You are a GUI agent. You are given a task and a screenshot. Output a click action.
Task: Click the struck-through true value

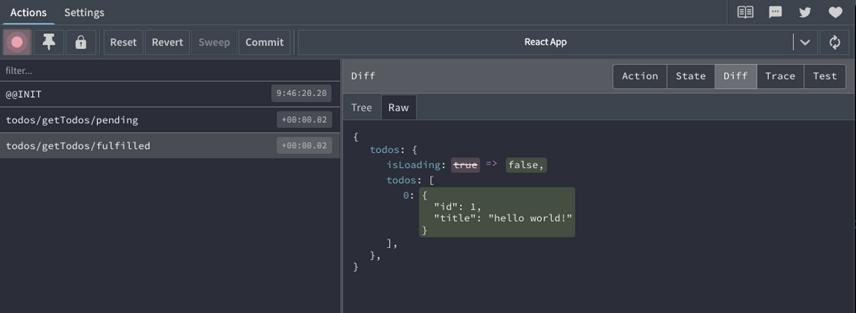465,165
